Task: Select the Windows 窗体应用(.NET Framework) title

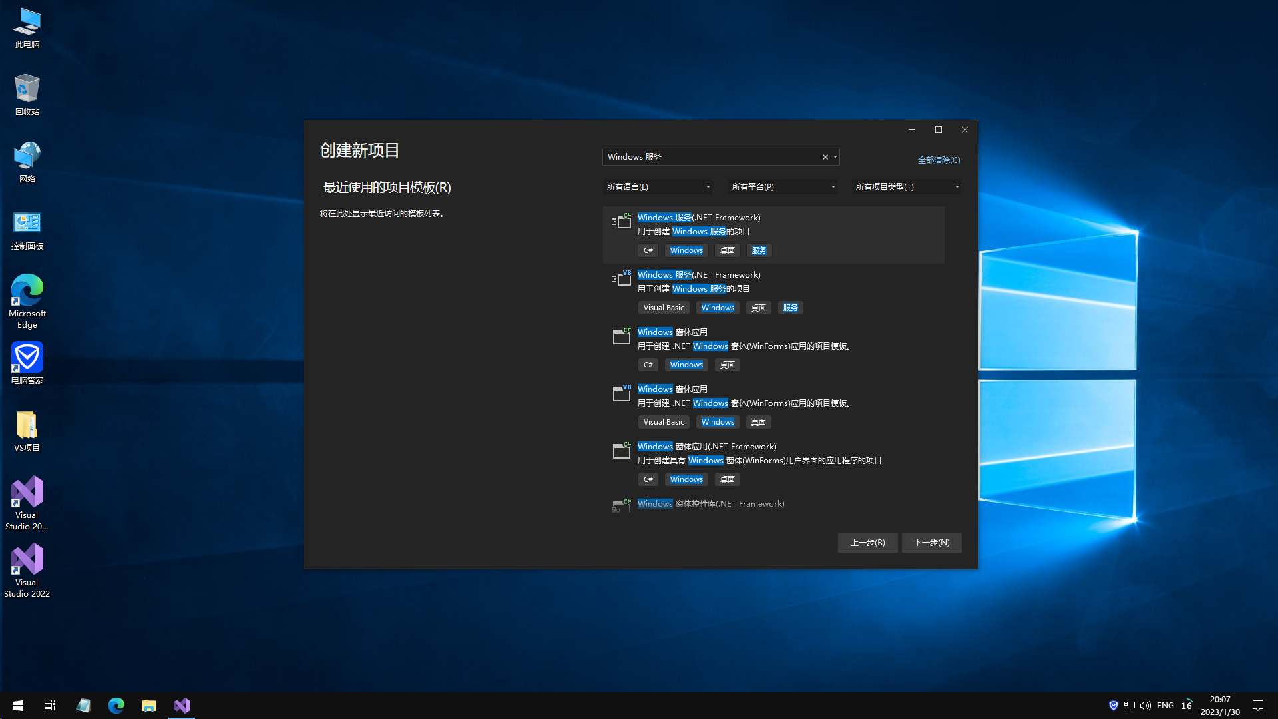Action: click(x=707, y=447)
